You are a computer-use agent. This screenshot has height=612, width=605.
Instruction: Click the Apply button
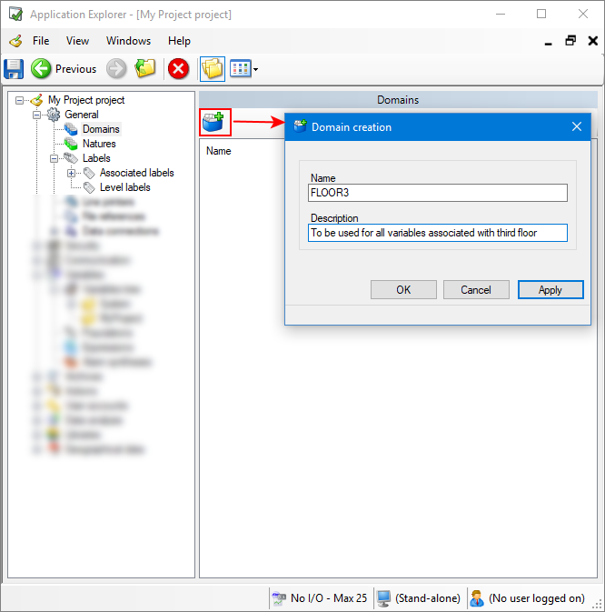[550, 289]
